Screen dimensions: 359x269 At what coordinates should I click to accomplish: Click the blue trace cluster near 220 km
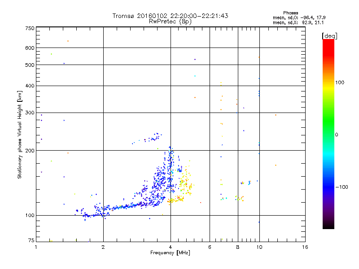click(x=148, y=139)
